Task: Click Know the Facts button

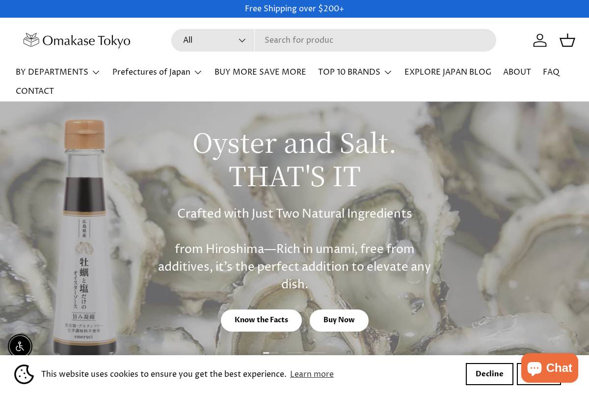Action: [261, 320]
